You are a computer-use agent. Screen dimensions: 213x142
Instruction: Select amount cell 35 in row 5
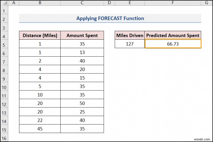click(82, 44)
